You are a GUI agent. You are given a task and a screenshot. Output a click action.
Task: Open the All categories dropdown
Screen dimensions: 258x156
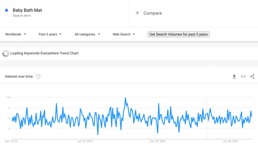click(x=87, y=34)
